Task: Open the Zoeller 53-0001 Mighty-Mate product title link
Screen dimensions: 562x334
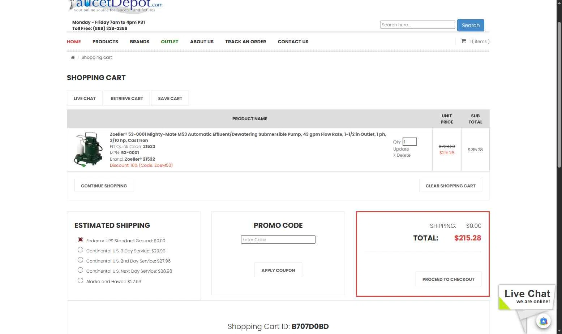Action: point(248,137)
